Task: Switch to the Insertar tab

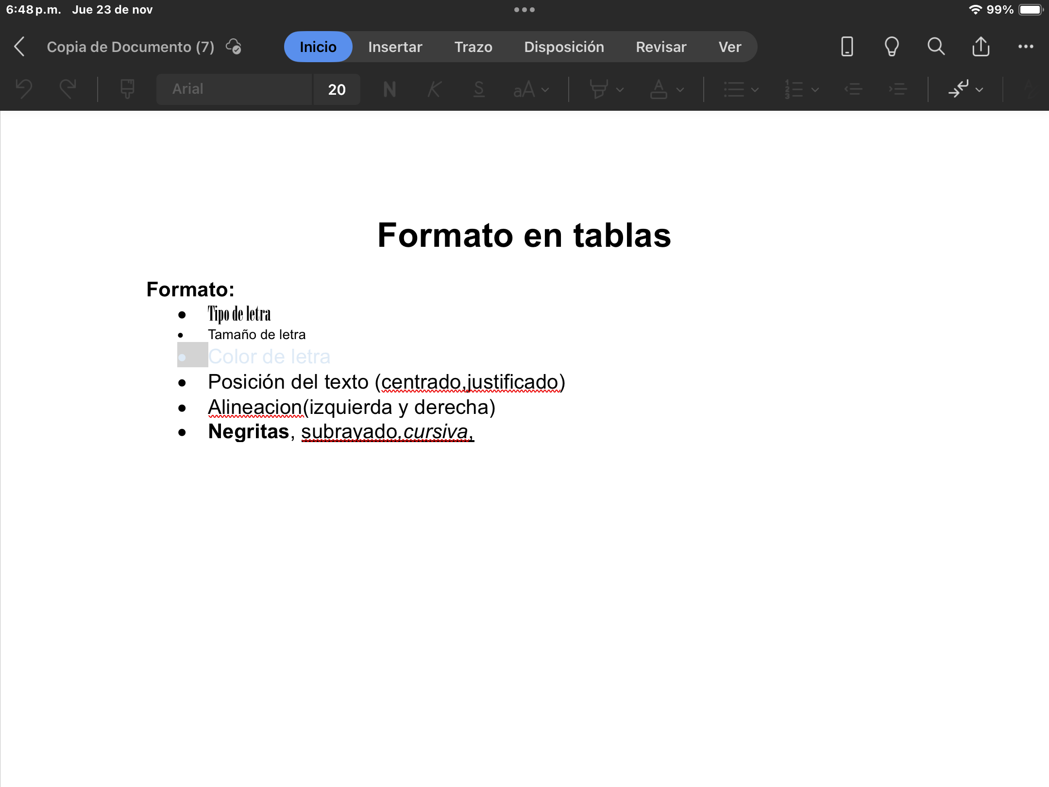Action: (x=395, y=47)
